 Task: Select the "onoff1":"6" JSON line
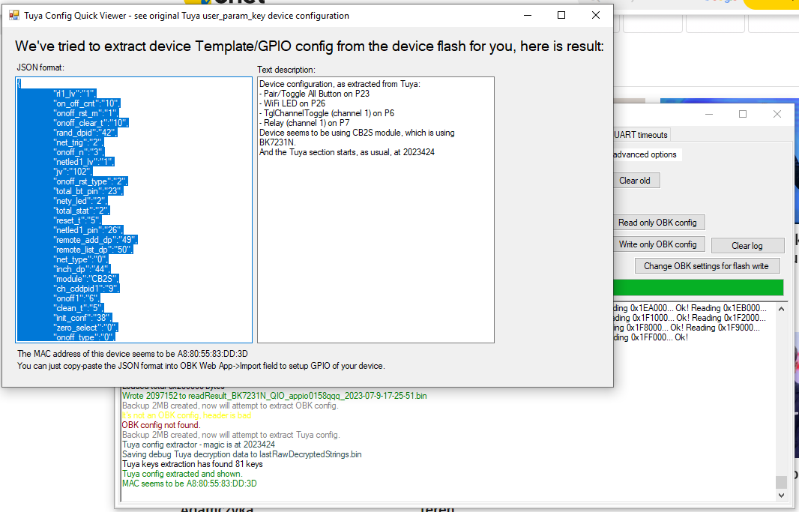(x=77, y=298)
